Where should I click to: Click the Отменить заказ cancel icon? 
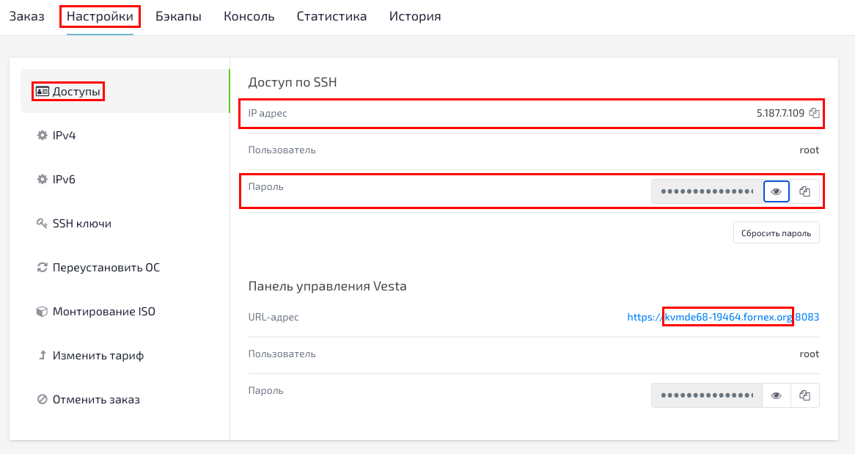42,400
